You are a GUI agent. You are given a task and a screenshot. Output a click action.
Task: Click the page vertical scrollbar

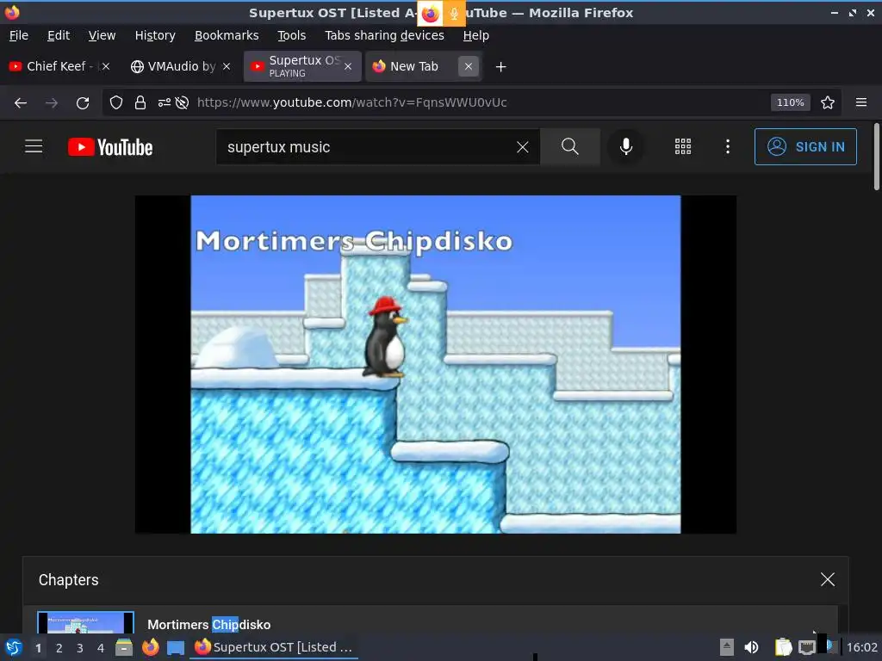(x=876, y=158)
